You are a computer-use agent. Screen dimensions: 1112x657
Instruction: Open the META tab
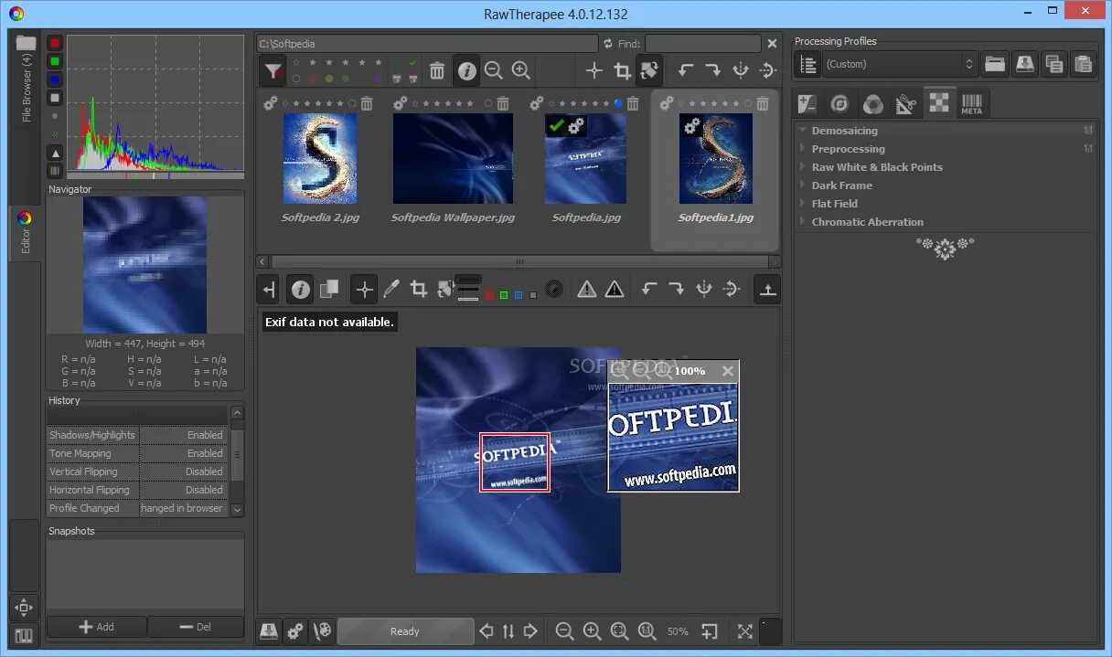pyautogui.click(x=971, y=104)
